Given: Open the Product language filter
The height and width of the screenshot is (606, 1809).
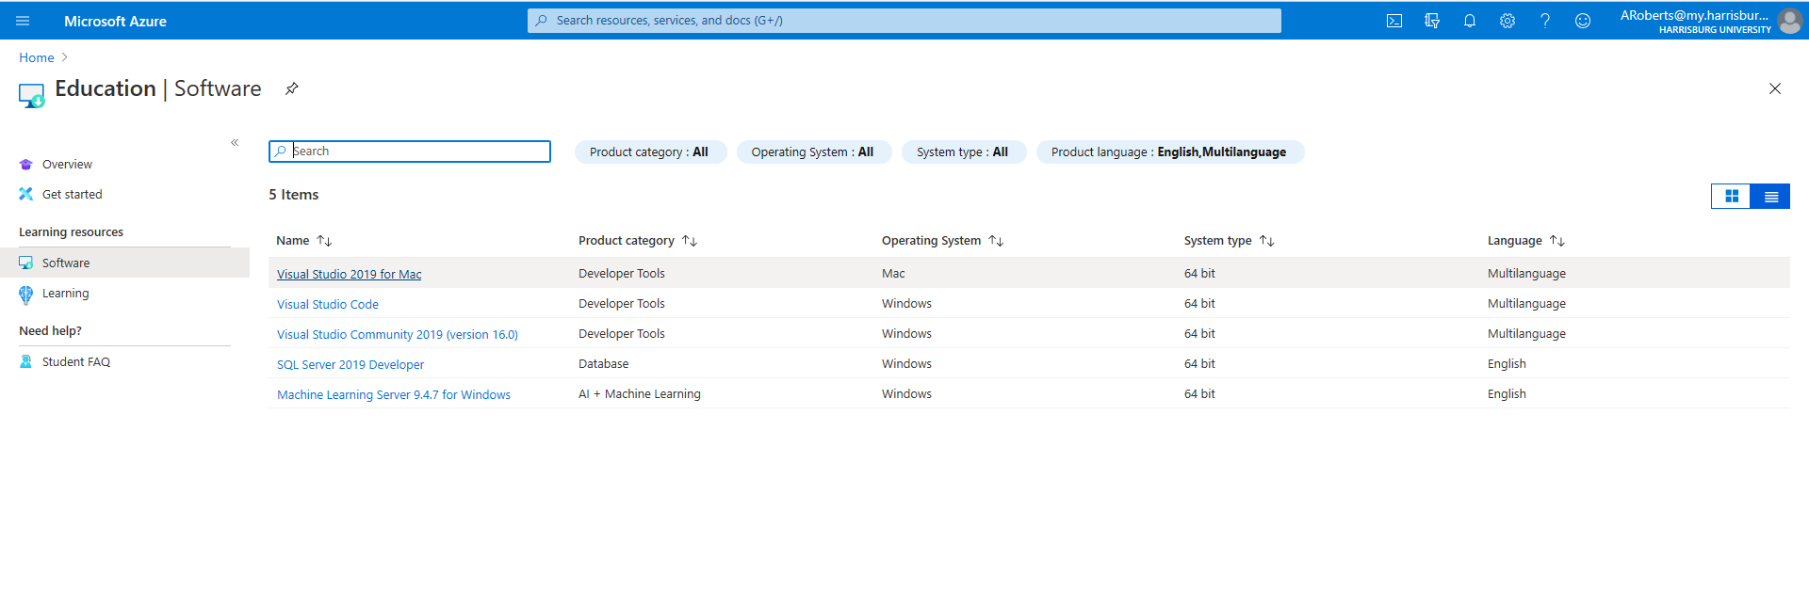Looking at the screenshot, I should click(x=1169, y=151).
